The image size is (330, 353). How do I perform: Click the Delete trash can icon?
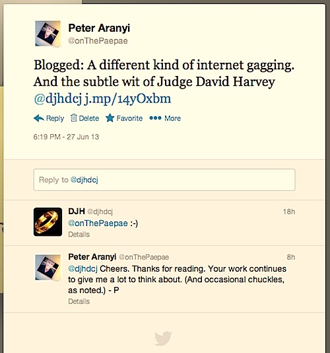[73, 118]
